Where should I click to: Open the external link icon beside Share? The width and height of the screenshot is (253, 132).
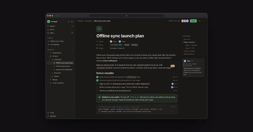click(200, 21)
